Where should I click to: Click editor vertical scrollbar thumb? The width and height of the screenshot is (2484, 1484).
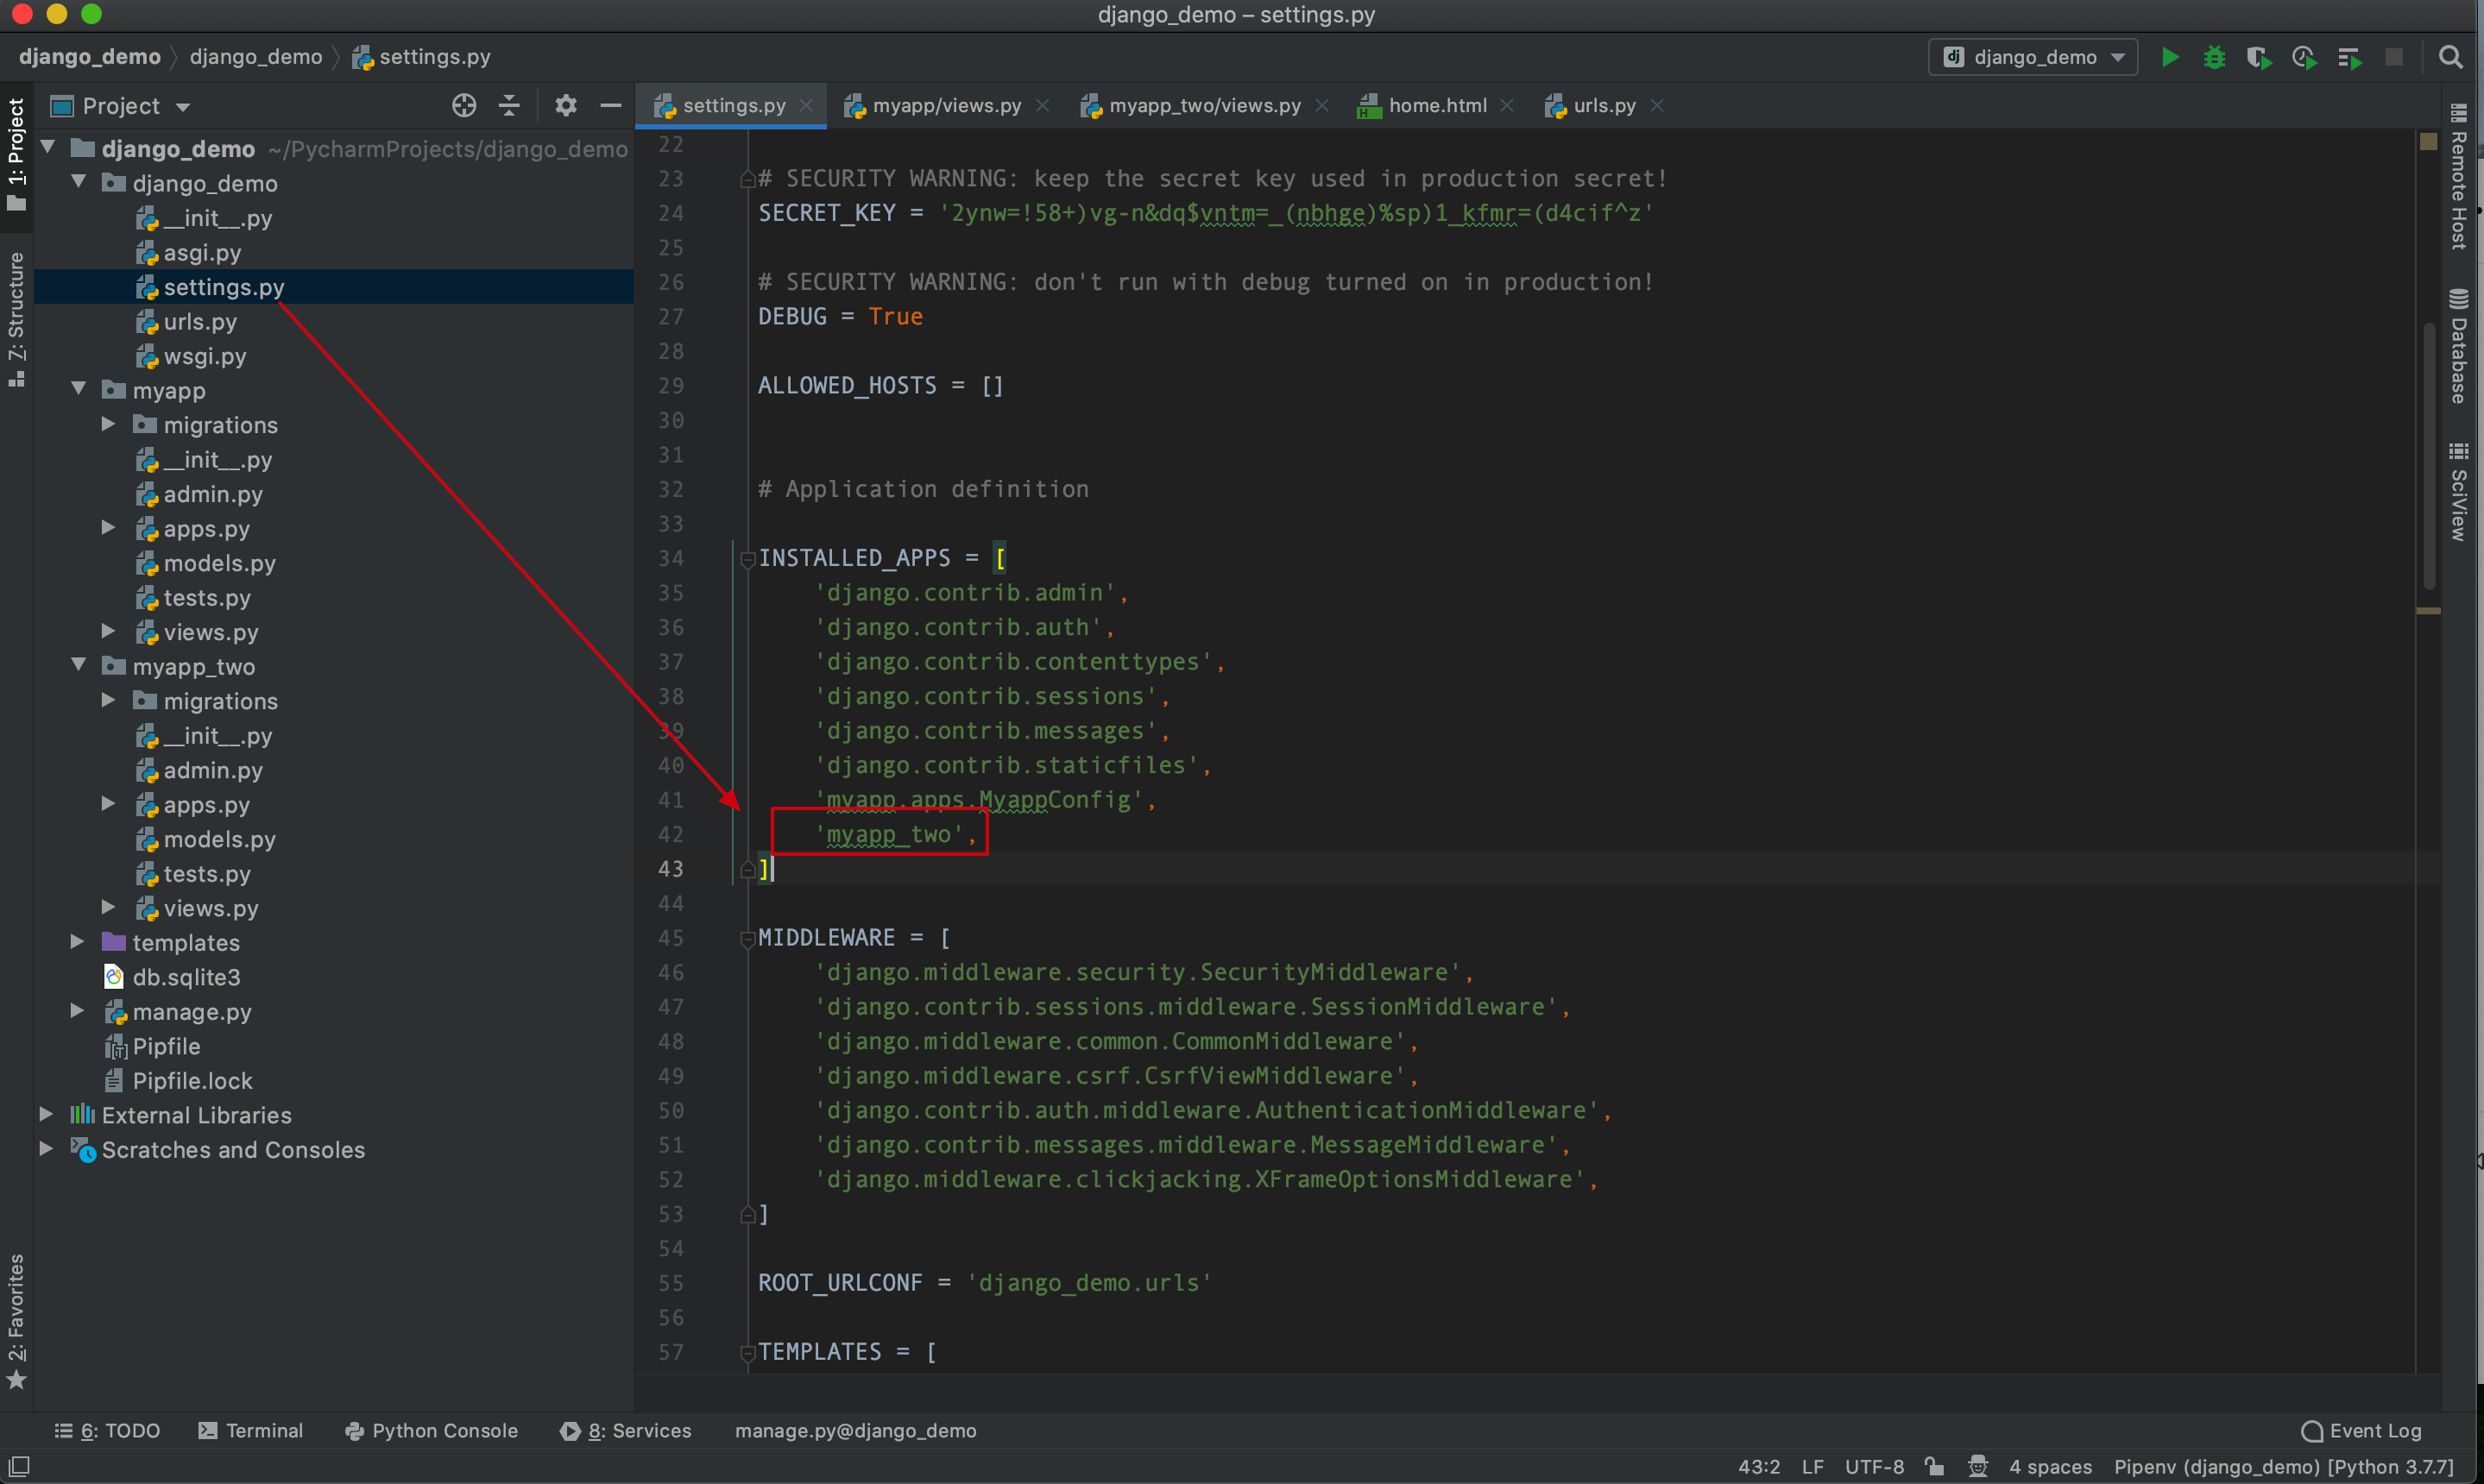click(x=2428, y=455)
